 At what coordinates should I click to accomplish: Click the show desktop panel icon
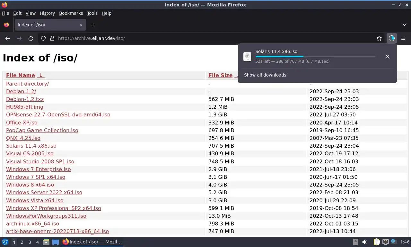click(56, 242)
